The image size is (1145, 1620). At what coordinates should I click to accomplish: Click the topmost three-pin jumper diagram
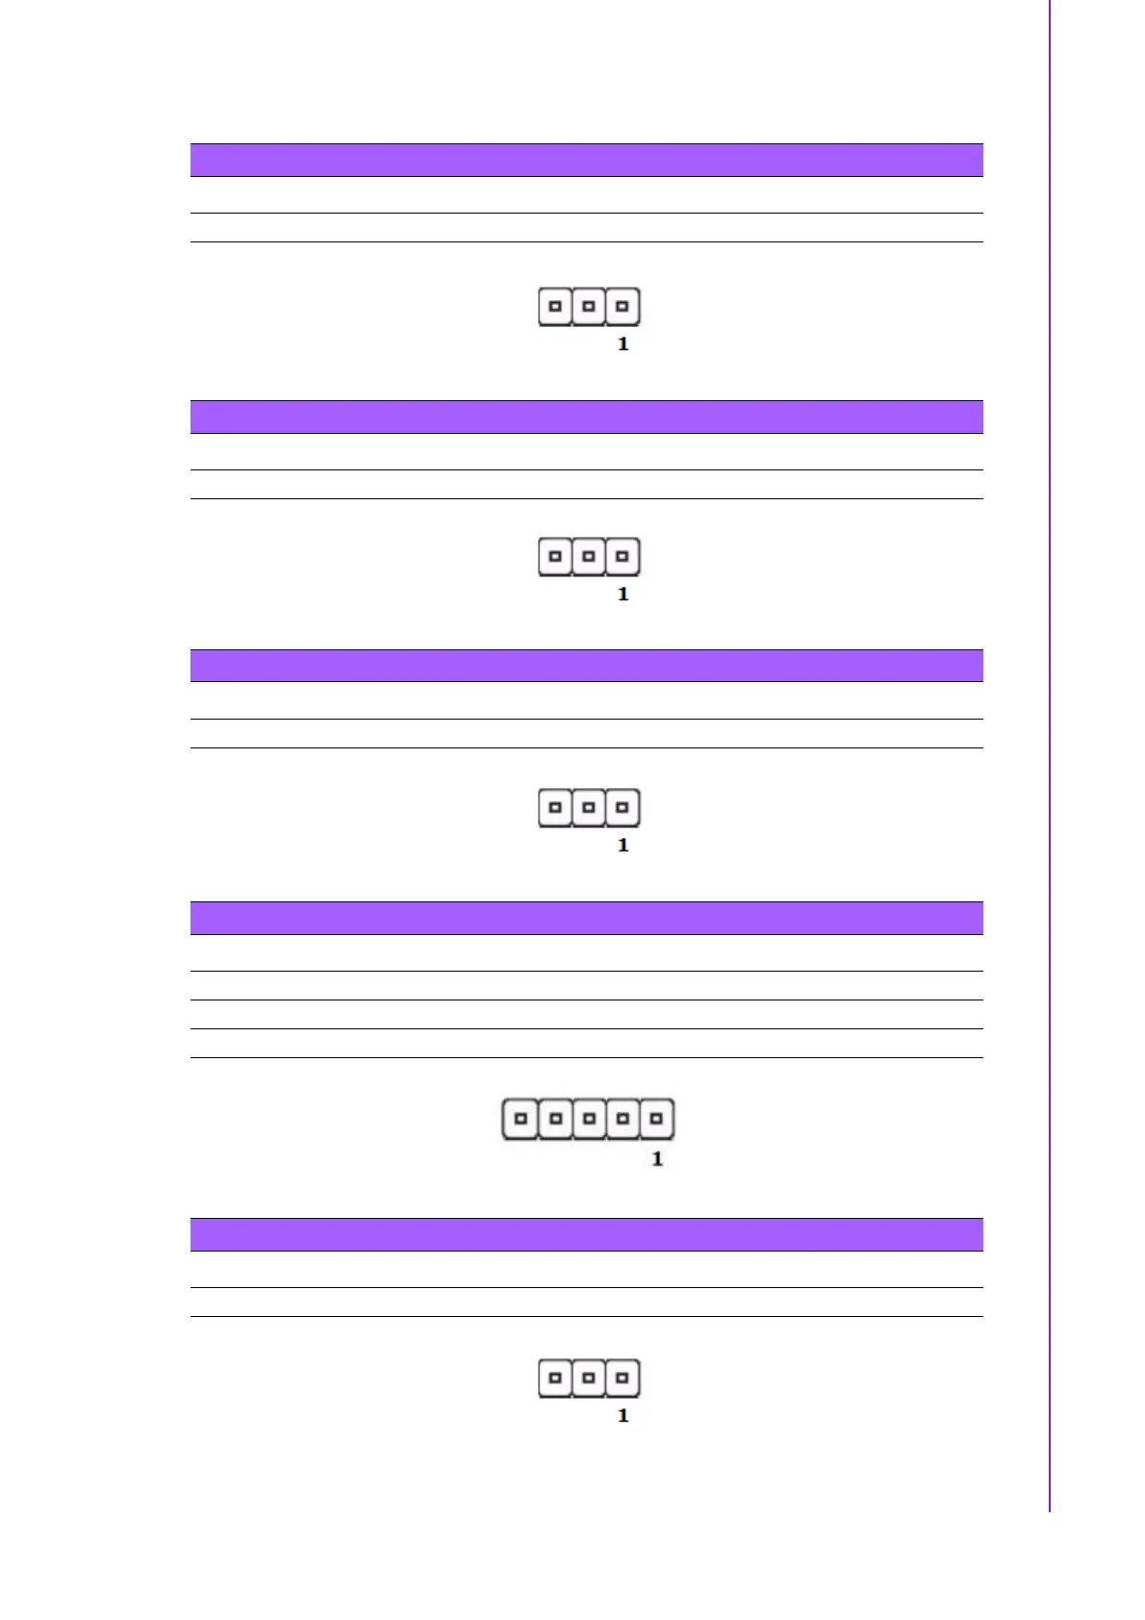[x=589, y=307]
